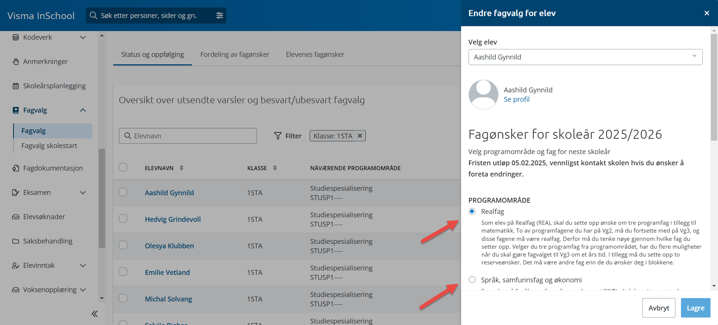Screen dimensions: 718x325
Task: Check the Emilie Vetland row checkbox
Action: (x=123, y=272)
